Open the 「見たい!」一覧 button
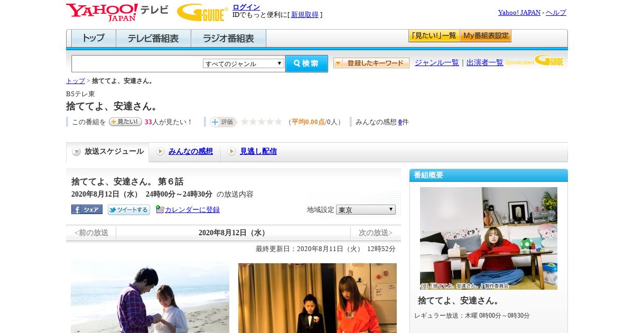 434,36
